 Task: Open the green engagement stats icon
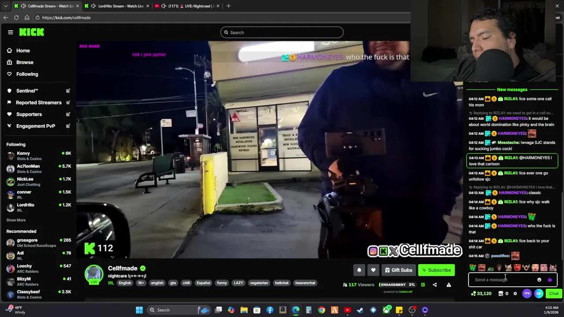(x=423, y=285)
